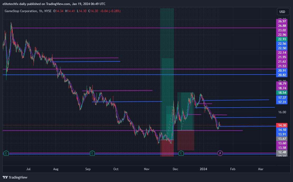
Task: Click the published-on TradingView.com caption
Action: pyautogui.click(x=54, y=4)
